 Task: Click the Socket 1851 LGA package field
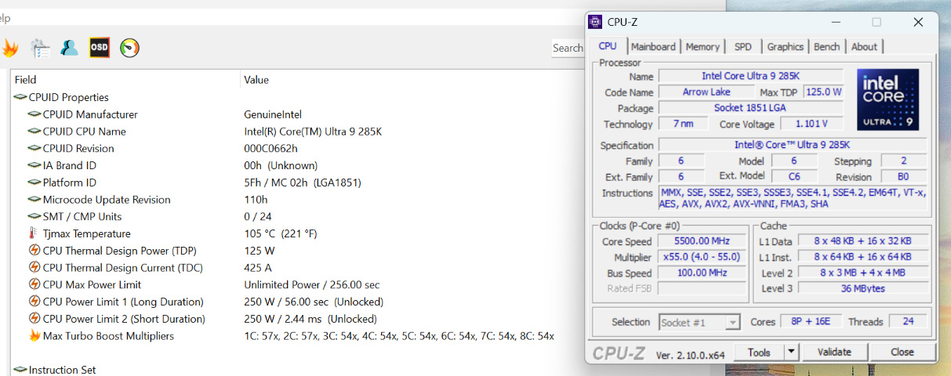point(750,108)
